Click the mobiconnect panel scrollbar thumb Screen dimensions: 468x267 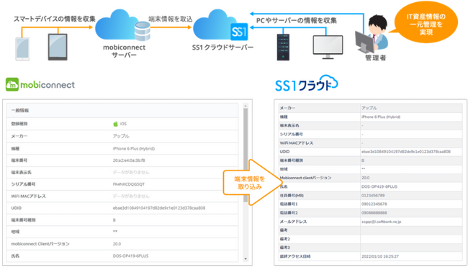[x=246, y=155]
